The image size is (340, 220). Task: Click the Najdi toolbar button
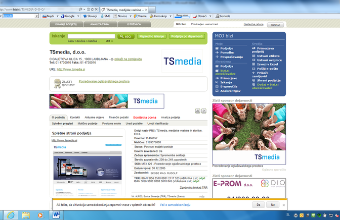(x=49, y=16)
